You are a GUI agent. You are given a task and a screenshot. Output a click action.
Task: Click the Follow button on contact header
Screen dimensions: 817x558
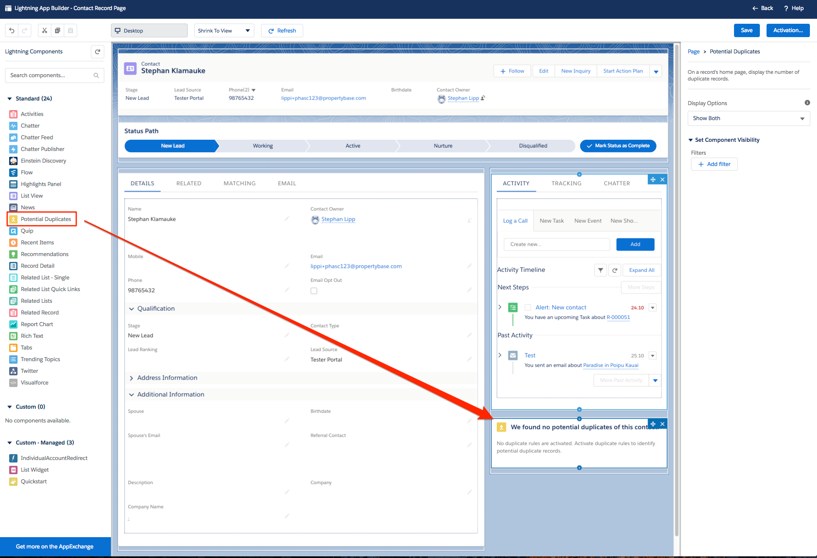coord(512,71)
